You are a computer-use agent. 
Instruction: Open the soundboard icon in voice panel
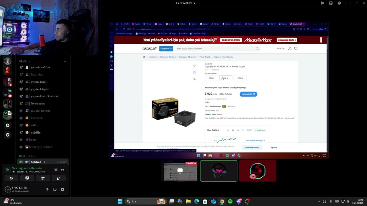pyautogui.click(x=58, y=178)
